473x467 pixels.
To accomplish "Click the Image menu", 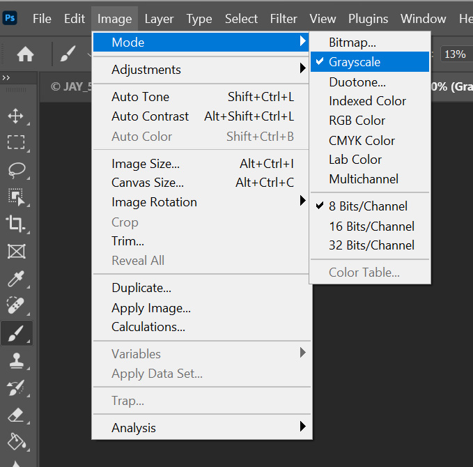I will click(x=115, y=19).
